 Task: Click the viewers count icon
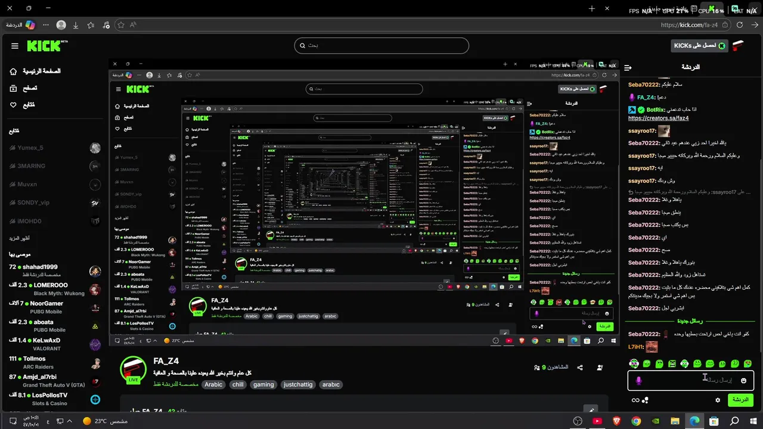(536, 368)
